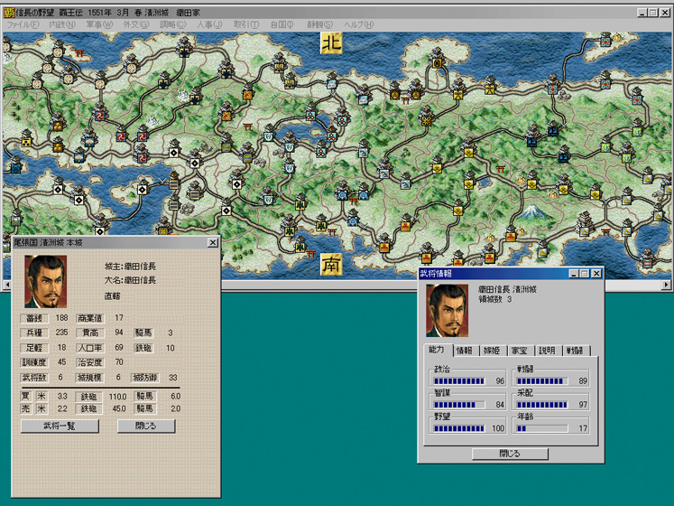Click the 人口率 label button
674x506 pixels.
[90, 348]
